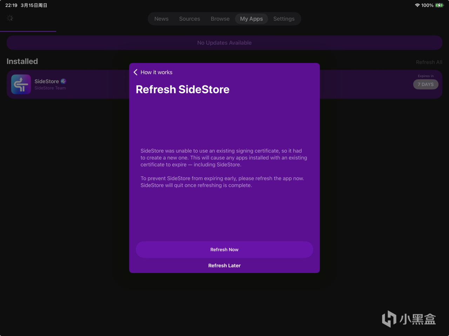The width and height of the screenshot is (449, 336).
Task: Tap the Wi-Fi status icon
Action: click(x=417, y=5)
